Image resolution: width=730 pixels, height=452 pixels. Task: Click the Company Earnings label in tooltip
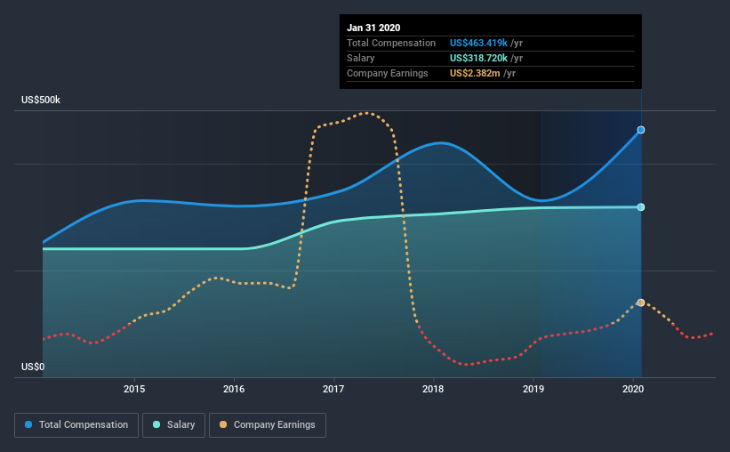388,73
